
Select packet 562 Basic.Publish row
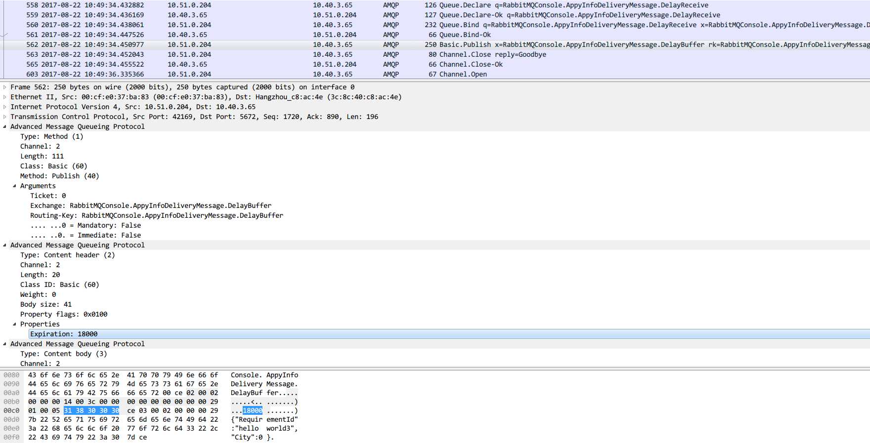click(x=435, y=44)
